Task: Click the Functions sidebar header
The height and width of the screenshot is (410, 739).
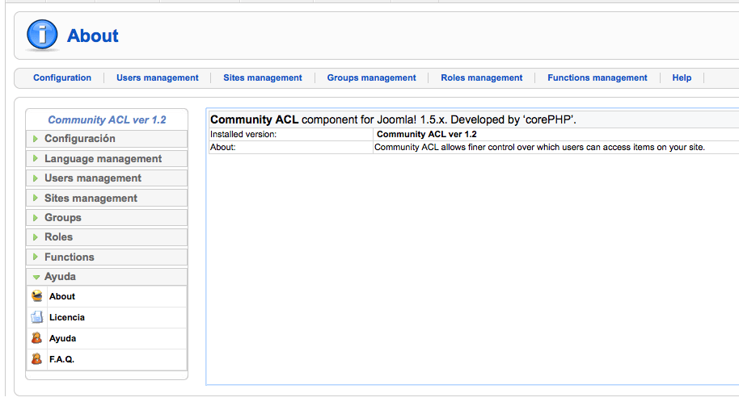Action: (107, 257)
